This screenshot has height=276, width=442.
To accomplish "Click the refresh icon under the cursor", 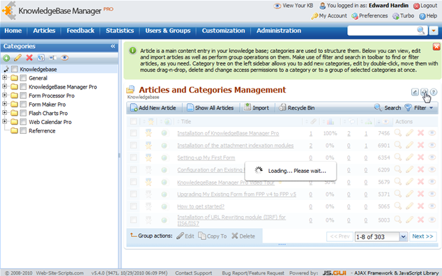I will coord(424,92).
